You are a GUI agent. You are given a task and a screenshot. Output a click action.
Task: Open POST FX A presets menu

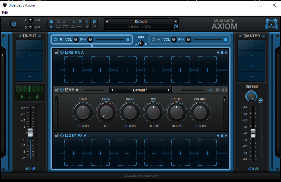tap(222, 136)
